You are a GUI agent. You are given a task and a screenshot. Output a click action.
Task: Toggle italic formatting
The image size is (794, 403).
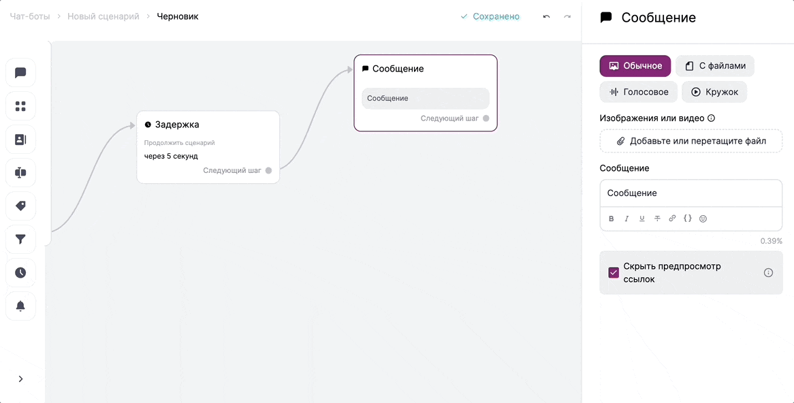click(626, 219)
